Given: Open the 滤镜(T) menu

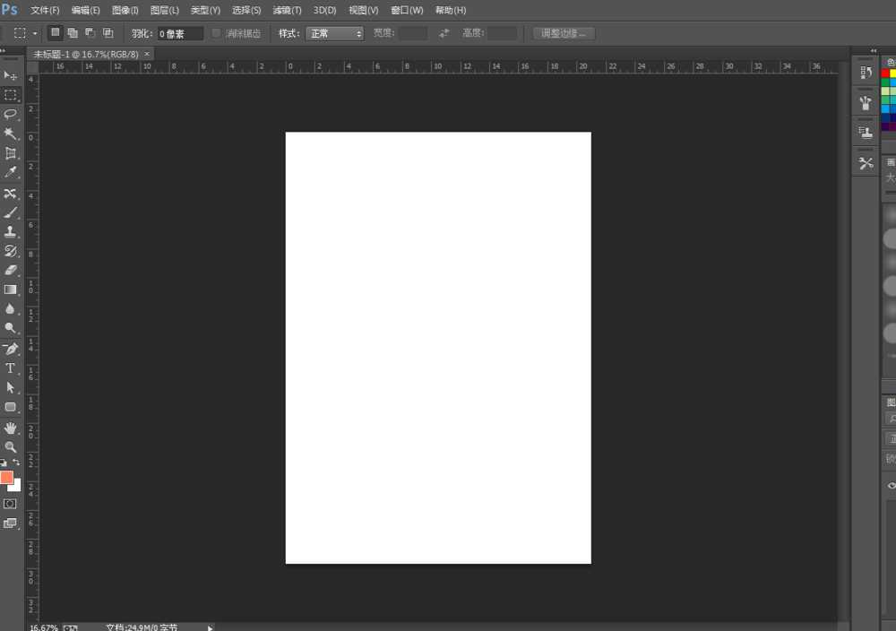Looking at the screenshot, I should click(x=287, y=10).
